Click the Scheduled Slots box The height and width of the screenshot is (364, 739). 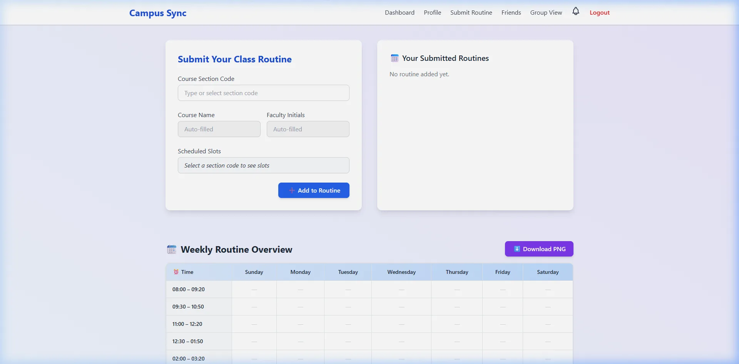pos(264,165)
